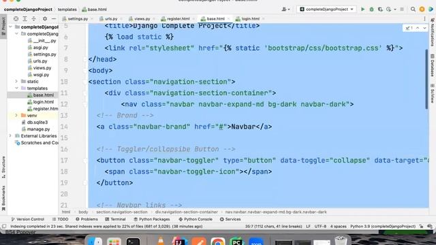
Task: Click UTF-8 encoding in status bar
Action: (320, 227)
